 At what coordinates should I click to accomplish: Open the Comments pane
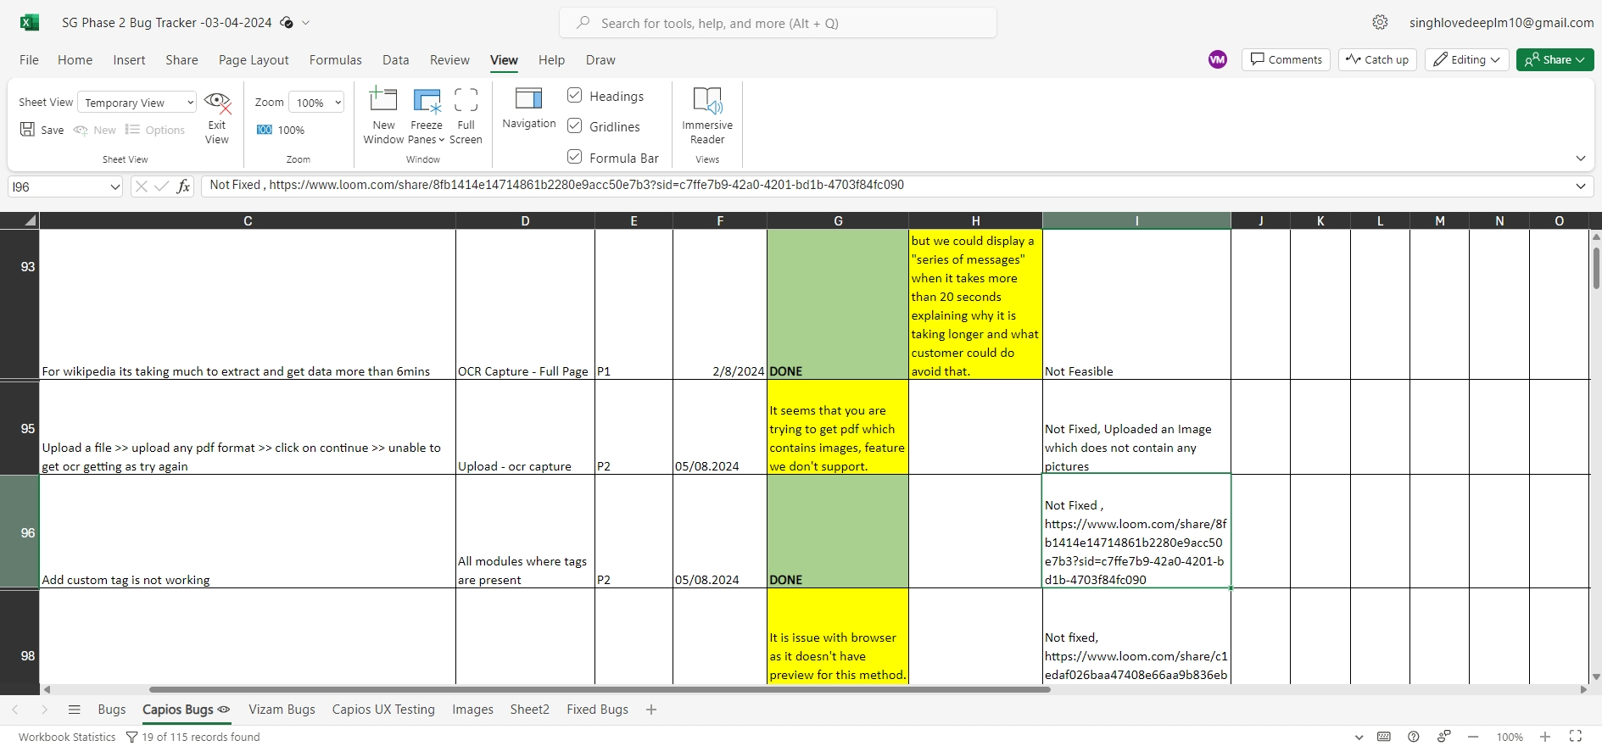pos(1287,59)
